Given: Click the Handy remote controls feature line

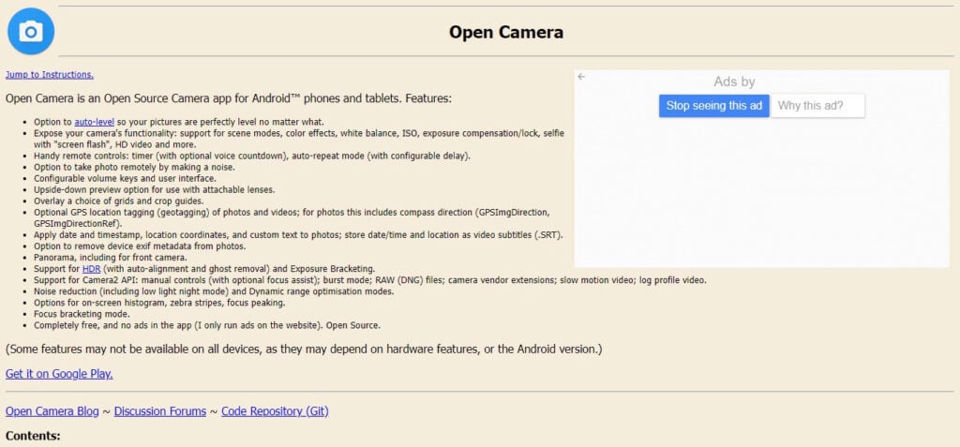Looking at the screenshot, I should tap(252, 156).
